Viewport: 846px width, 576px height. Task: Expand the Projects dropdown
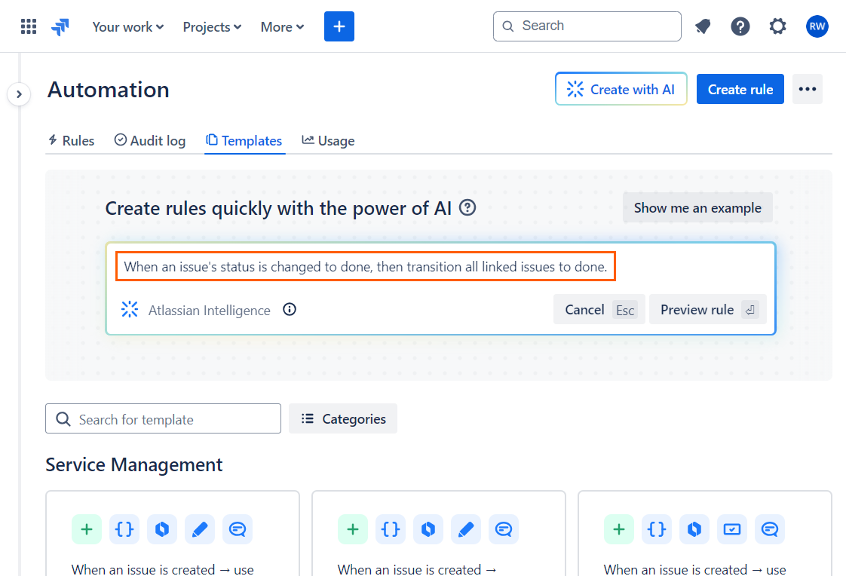coord(211,26)
